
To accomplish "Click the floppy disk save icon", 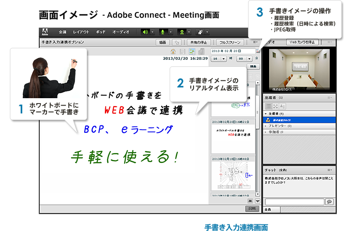I will [x=182, y=52].
